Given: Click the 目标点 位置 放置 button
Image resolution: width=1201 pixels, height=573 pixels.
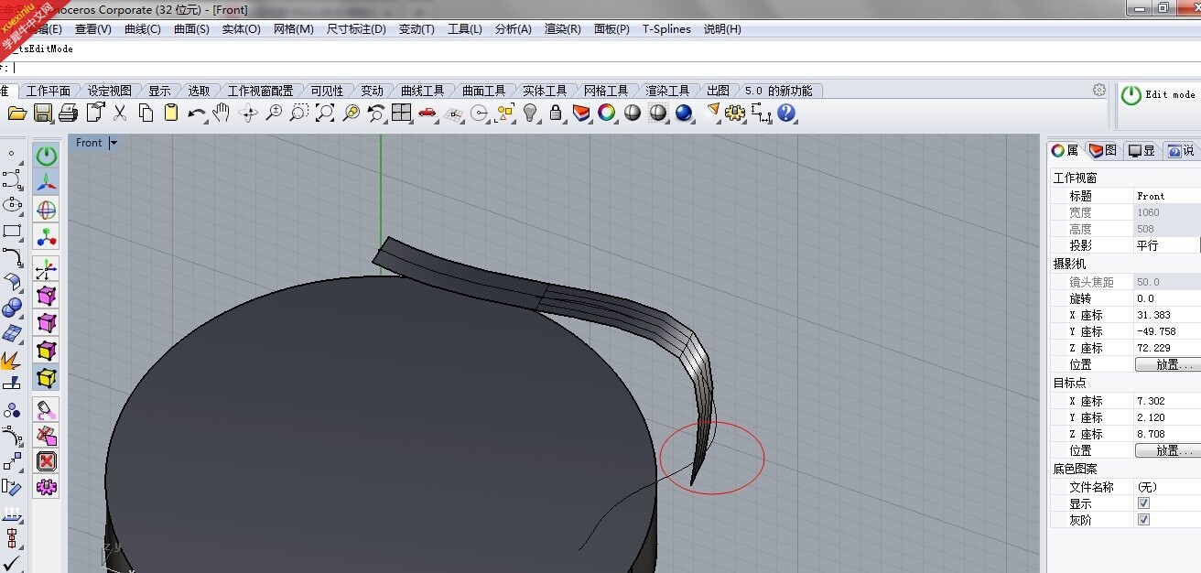Looking at the screenshot, I should tap(1168, 450).
